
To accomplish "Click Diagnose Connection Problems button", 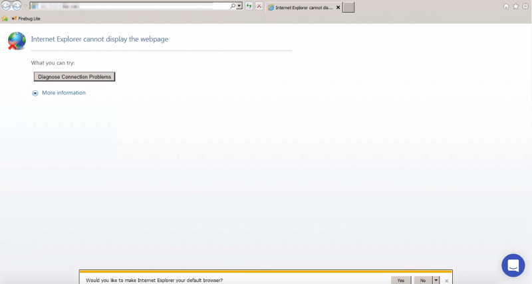I will 74,76.
